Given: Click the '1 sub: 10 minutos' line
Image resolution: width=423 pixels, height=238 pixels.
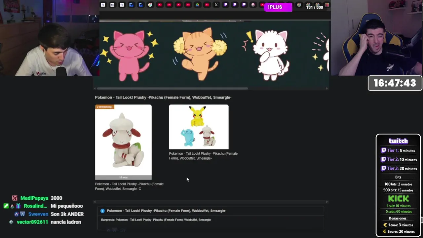Looking at the screenshot, I should click(399, 206).
